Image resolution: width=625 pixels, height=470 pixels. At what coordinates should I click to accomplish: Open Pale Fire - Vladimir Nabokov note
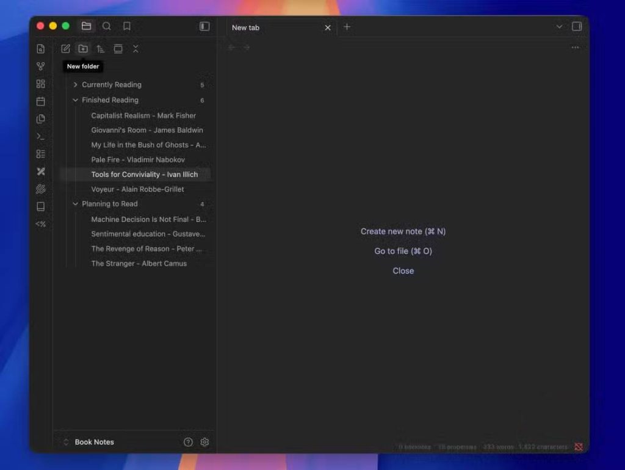coord(138,159)
